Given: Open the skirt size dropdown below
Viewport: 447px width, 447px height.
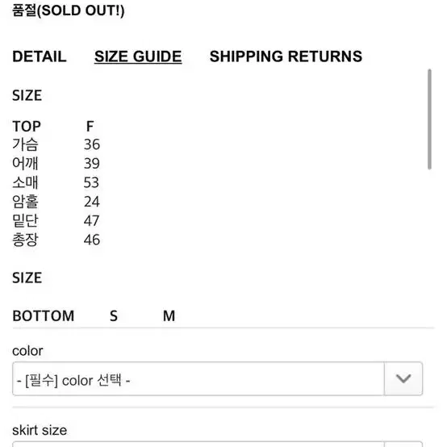Looking at the screenshot, I should [217, 444].
